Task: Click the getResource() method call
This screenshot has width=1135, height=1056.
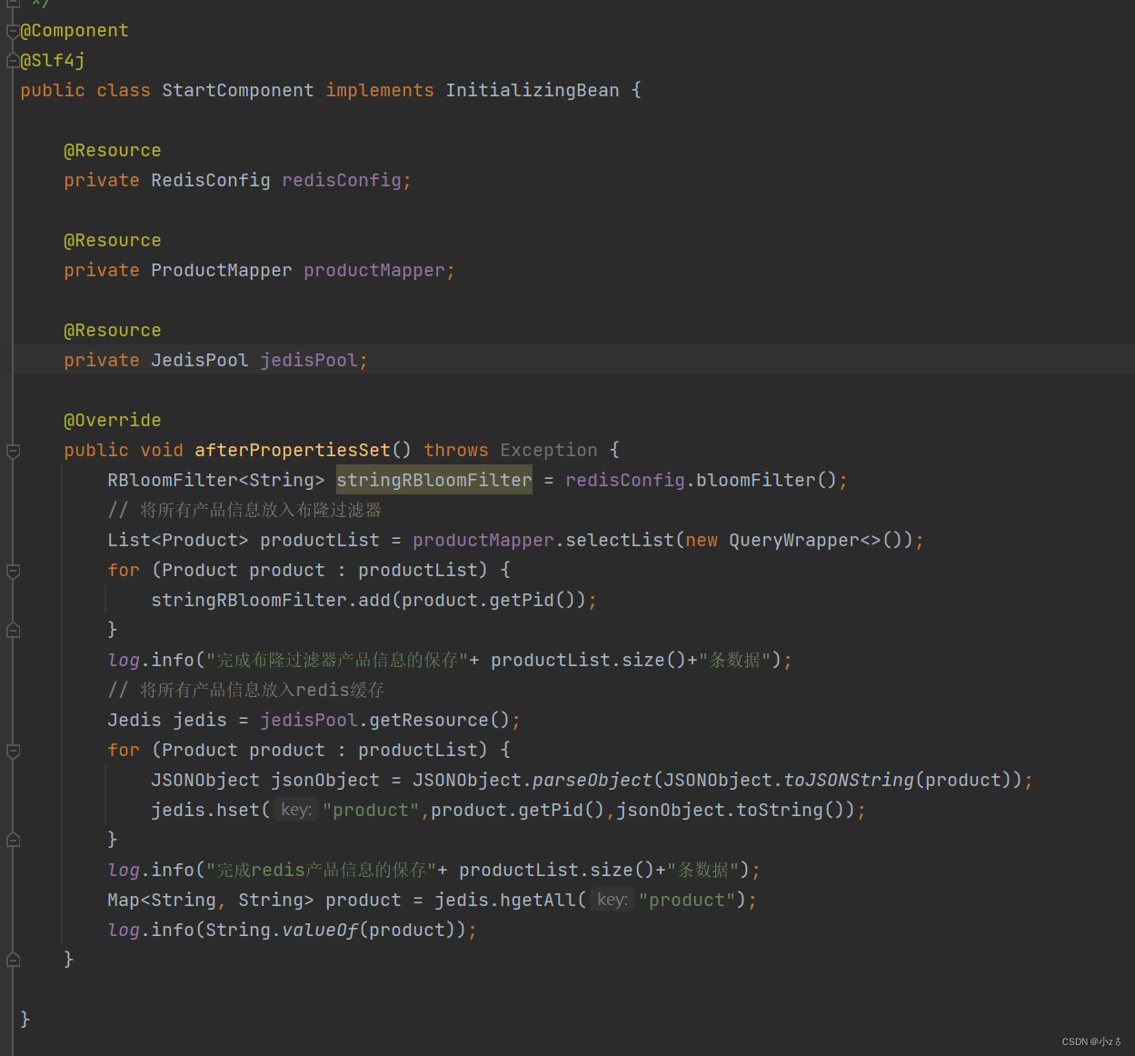Action: point(440,720)
